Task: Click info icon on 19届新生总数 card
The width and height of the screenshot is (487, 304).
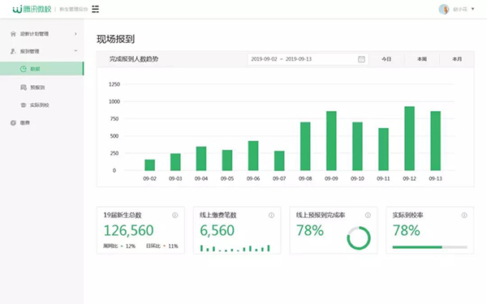Action: [175, 216]
